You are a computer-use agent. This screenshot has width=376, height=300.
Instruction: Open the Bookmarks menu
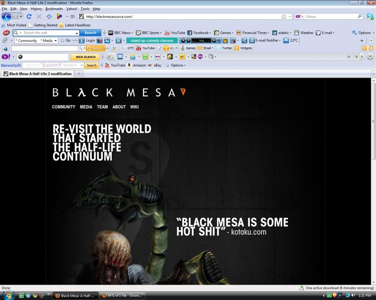[x=54, y=8]
